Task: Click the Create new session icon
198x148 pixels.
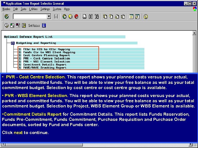Action: click(x=131, y=16)
